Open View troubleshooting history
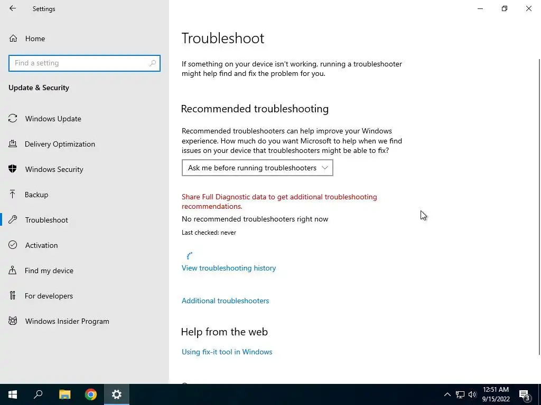 tap(229, 268)
